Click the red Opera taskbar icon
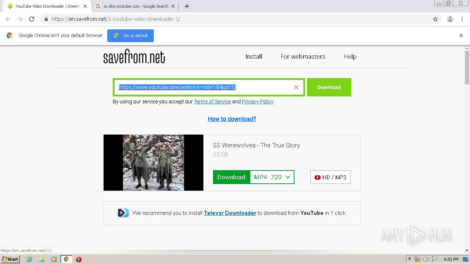Screen dimensions: 470x264 coord(79,259)
